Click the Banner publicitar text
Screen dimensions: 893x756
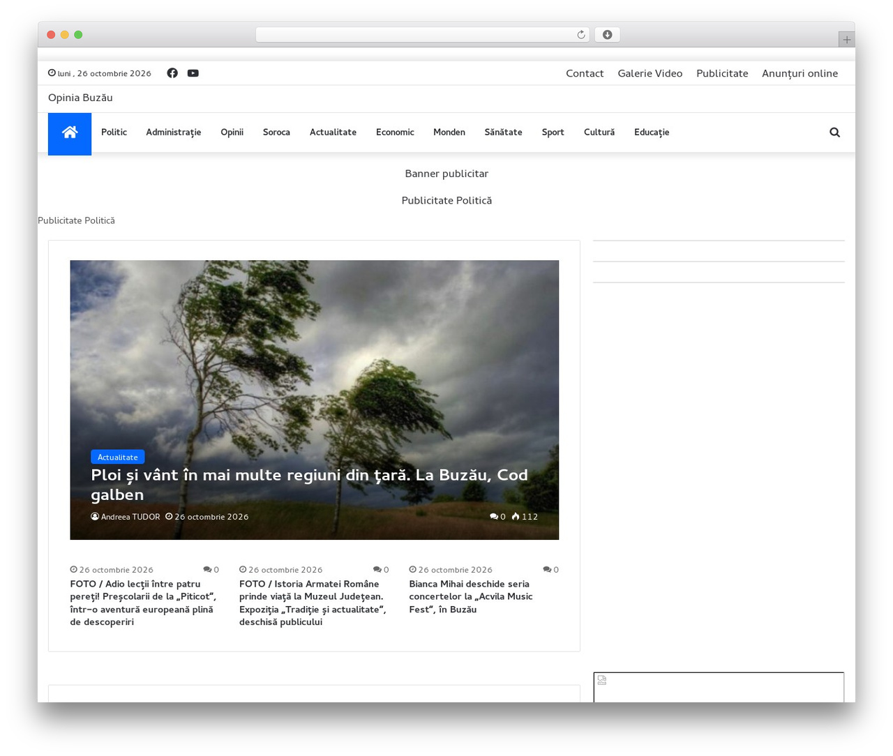coord(446,174)
